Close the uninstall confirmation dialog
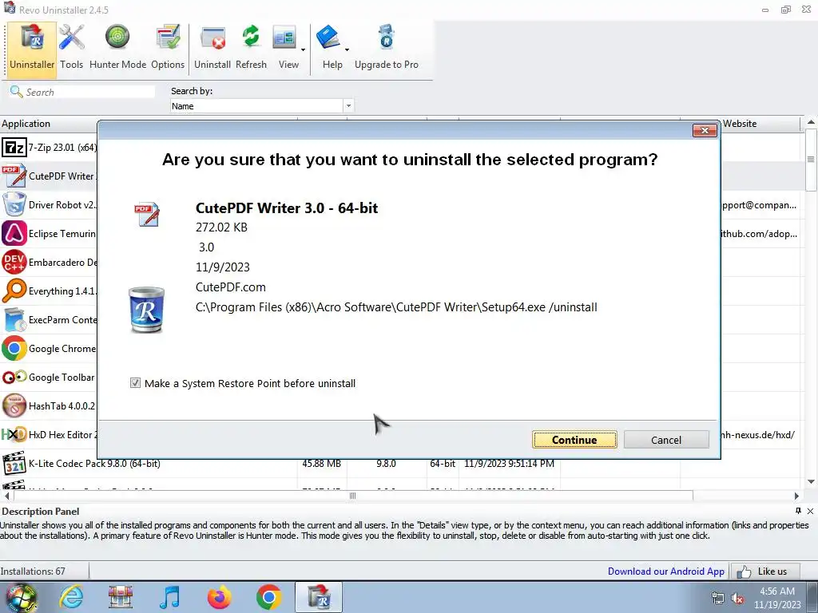818x613 pixels. 705,130
